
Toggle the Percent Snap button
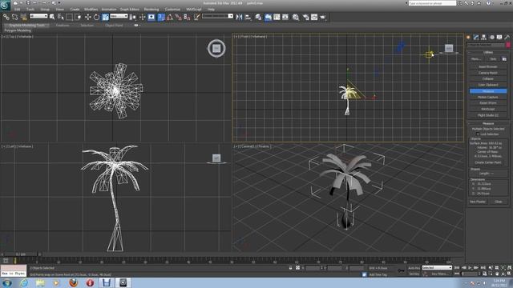click(178, 17)
